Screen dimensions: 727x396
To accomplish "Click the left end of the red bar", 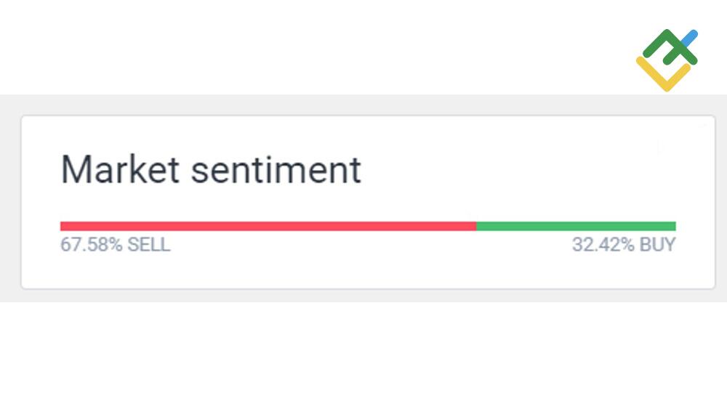I will tap(63, 226).
